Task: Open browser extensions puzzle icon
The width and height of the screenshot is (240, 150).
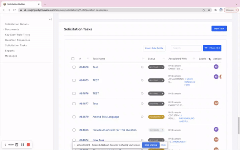Action: click(x=216, y=10)
